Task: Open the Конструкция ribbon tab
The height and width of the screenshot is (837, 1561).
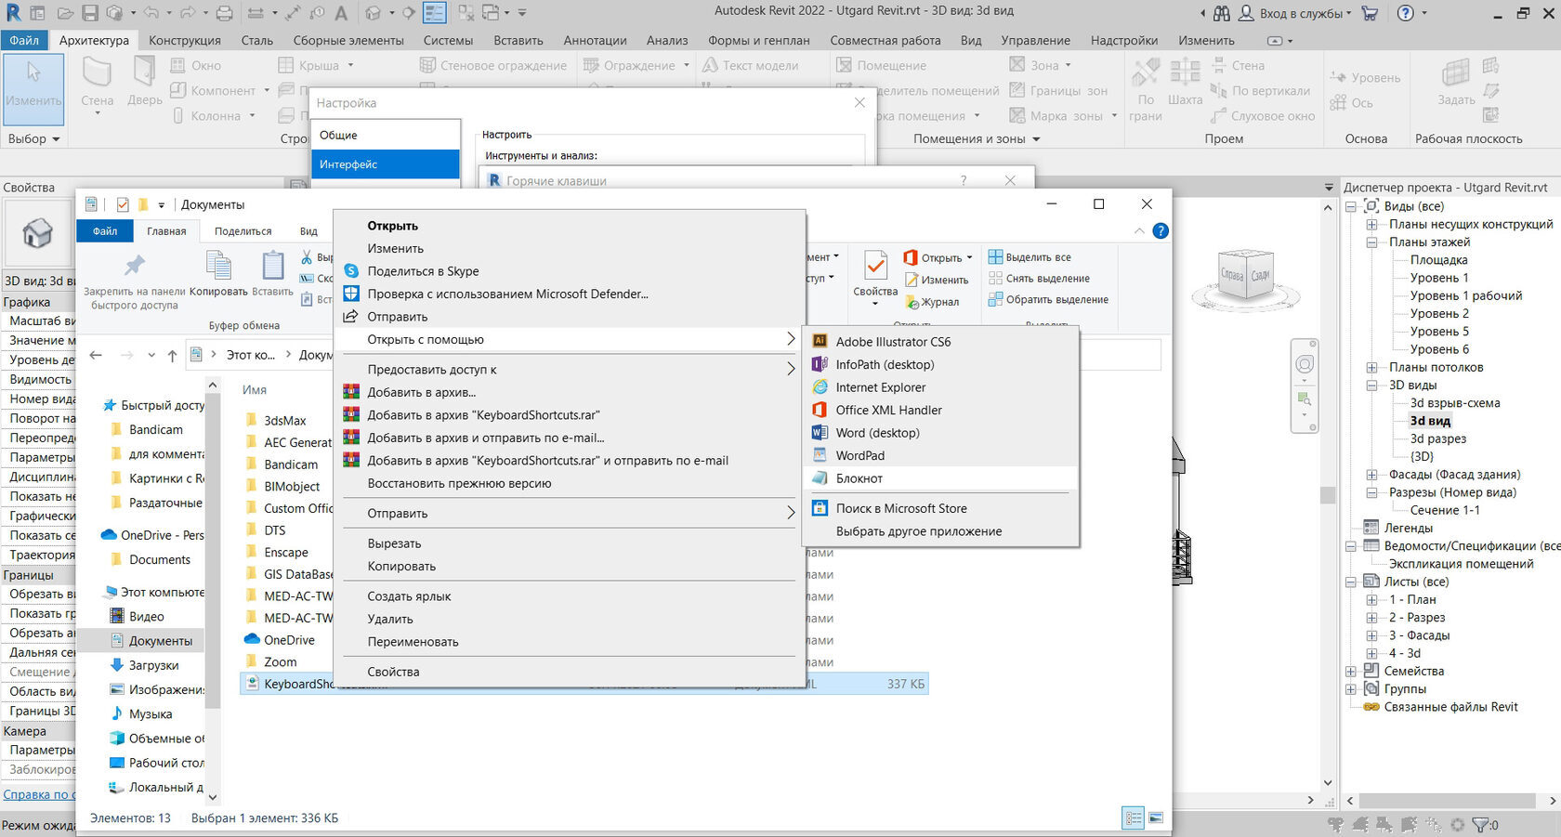Action: tap(185, 40)
